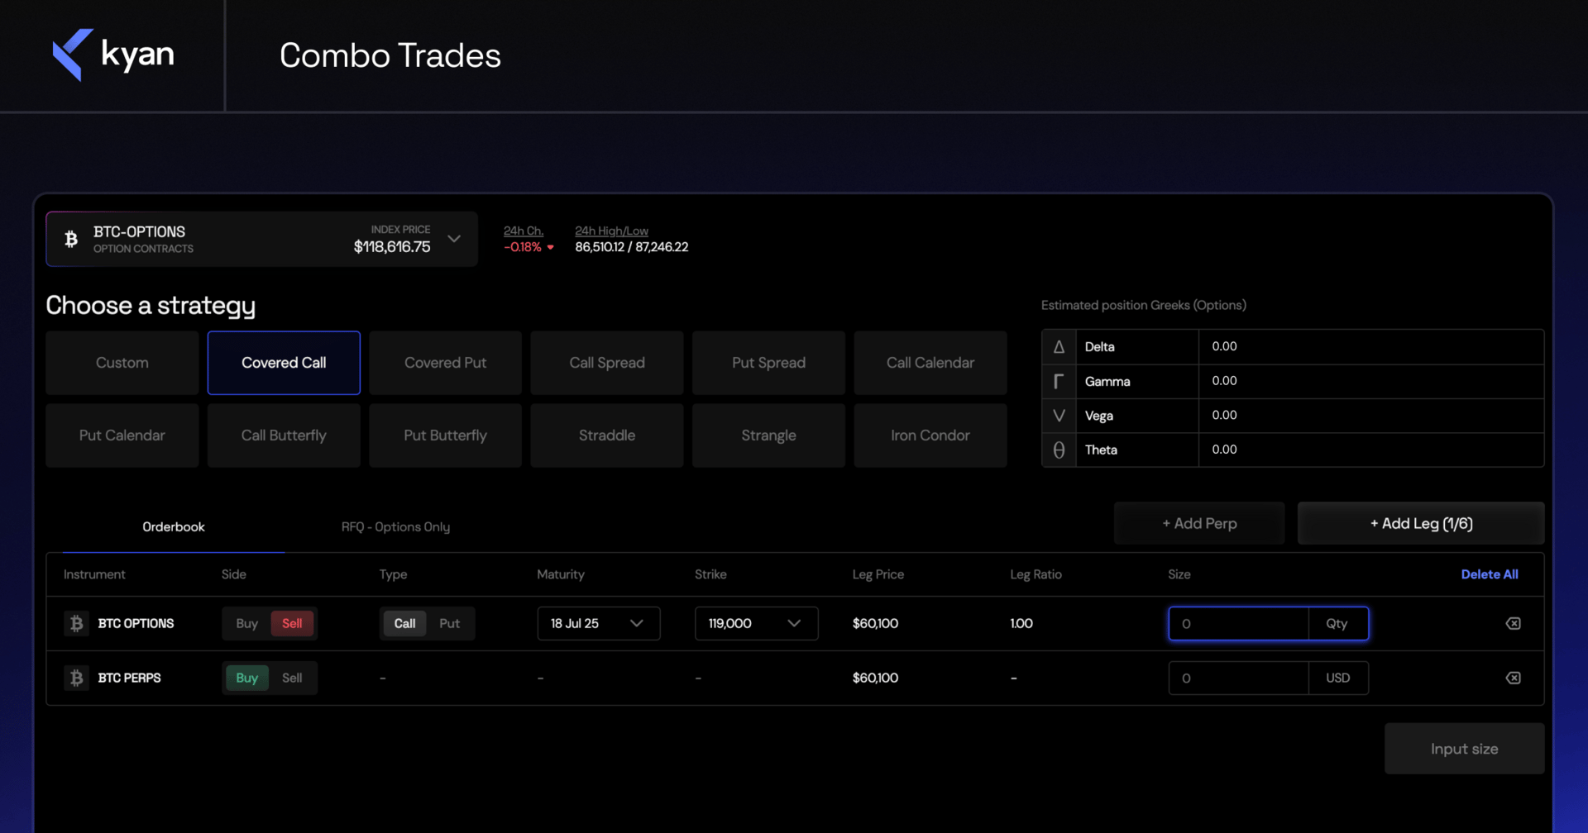Choose the Call Spread strategy

[x=607, y=363]
